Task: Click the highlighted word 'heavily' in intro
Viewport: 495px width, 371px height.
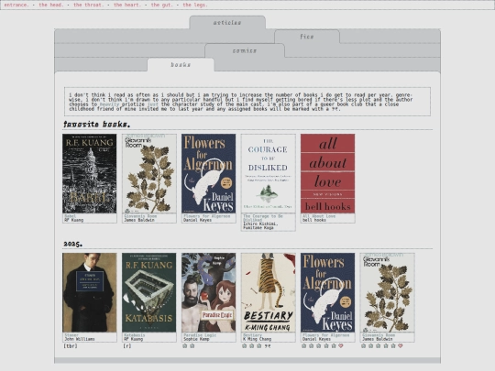Action: coord(110,104)
